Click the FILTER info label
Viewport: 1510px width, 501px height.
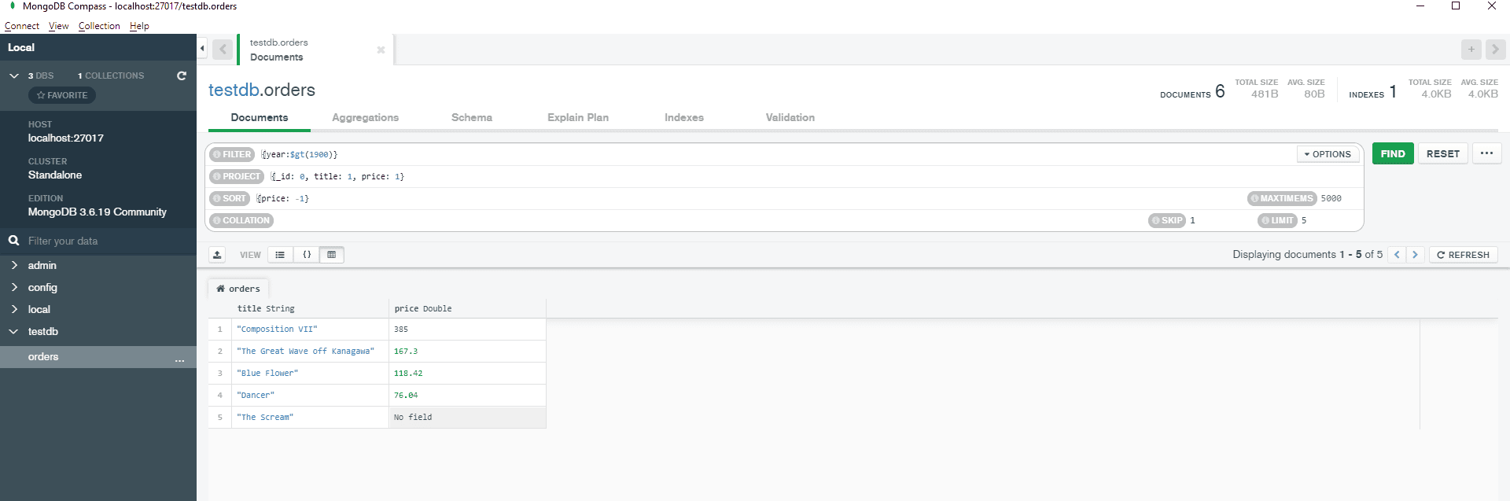(x=232, y=154)
